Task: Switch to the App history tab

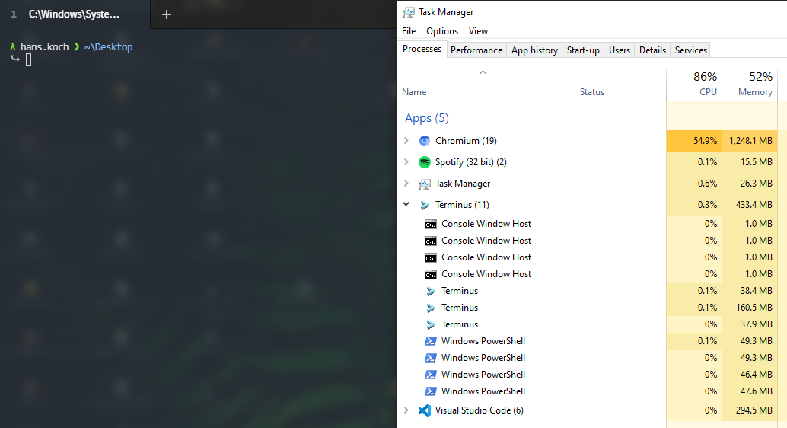Action: pyautogui.click(x=534, y=50)
